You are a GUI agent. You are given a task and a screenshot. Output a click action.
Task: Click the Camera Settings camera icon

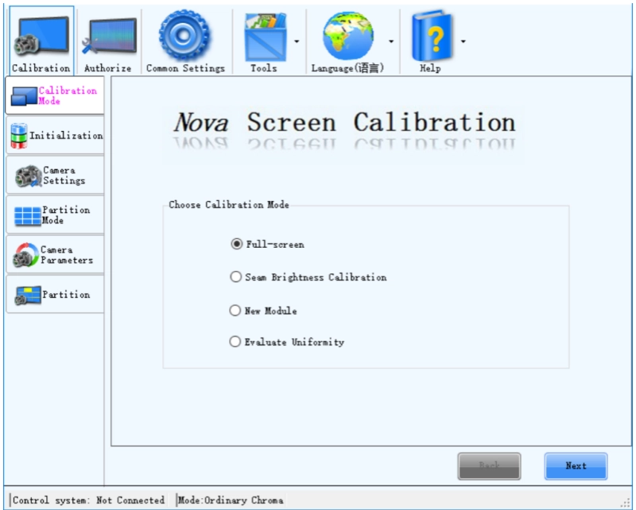point(28,176)
